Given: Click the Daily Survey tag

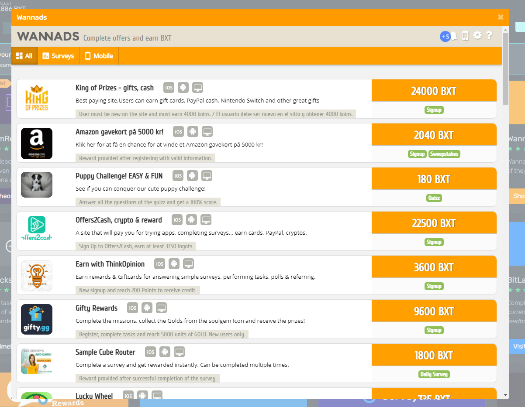Looking at the screenshot, I should pos(434,374).
